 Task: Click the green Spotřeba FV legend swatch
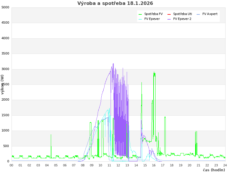click(x=140, y=14)
